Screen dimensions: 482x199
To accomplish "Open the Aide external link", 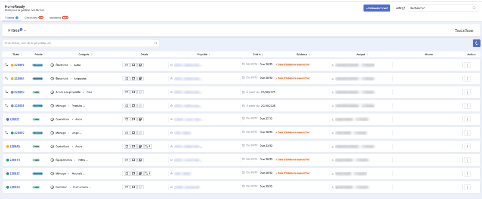I will click(x=401, y=8).
